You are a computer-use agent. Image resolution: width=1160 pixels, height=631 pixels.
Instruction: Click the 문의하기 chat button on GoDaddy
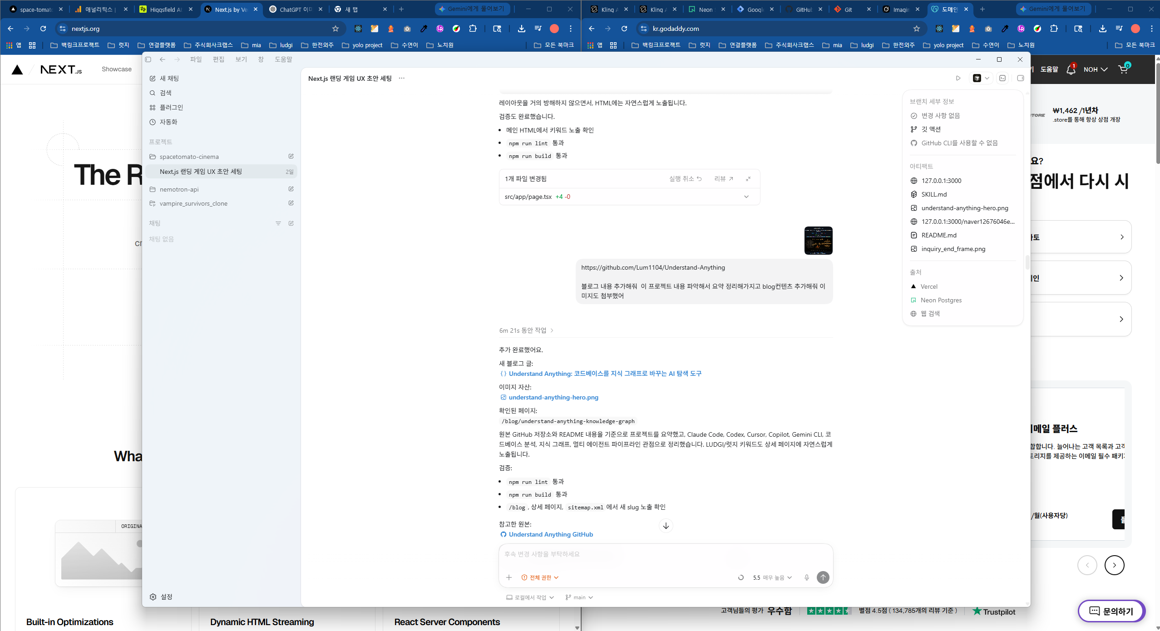point(1111,611)
